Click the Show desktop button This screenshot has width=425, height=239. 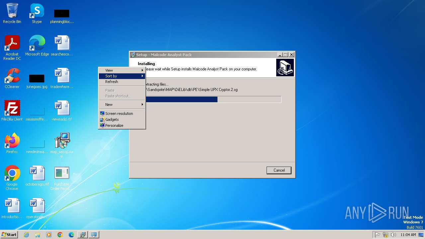(422, 235)
